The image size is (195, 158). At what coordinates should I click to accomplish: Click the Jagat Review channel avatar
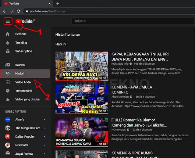tap(8, 154)
